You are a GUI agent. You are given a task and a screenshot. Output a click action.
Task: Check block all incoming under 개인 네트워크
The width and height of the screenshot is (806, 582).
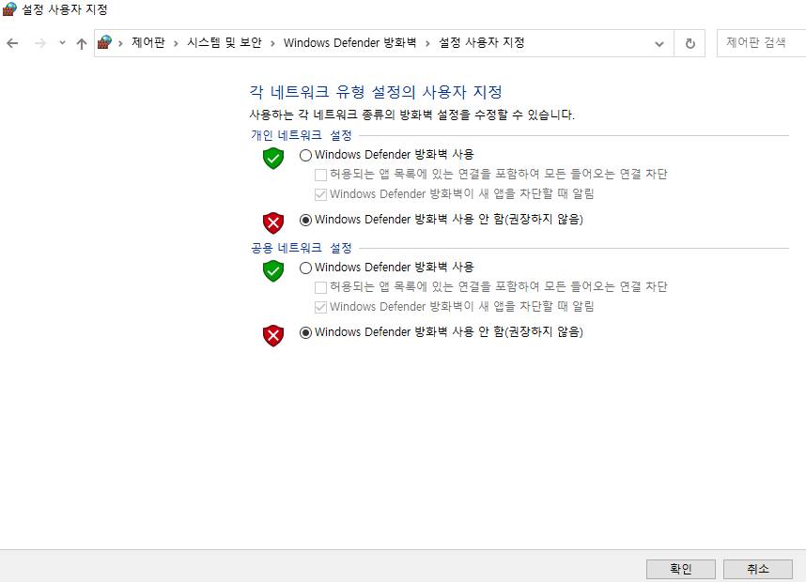[x=320, y=175]
